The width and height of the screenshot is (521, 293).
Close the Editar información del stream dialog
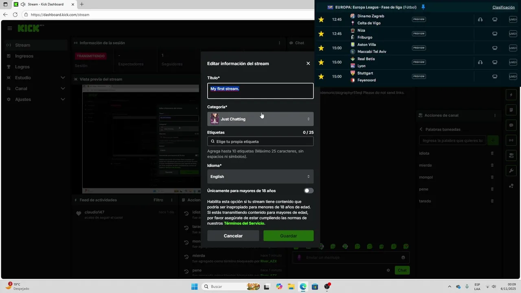pos(308,63)
